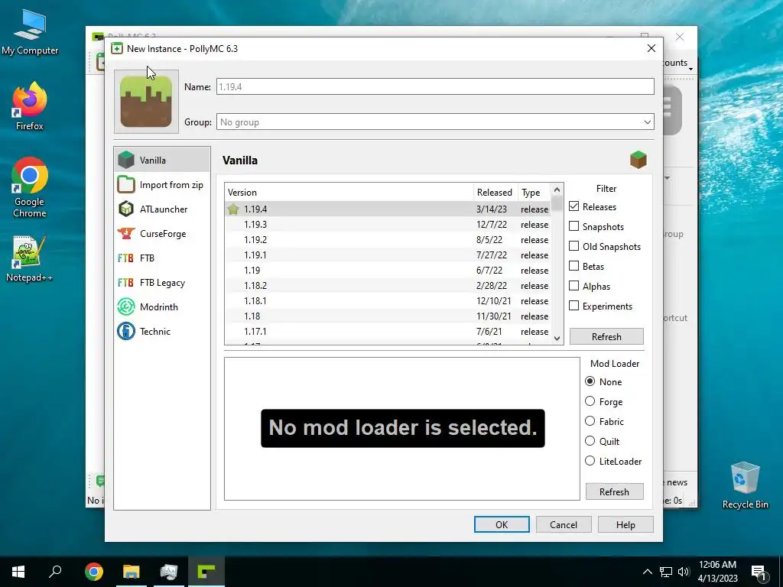Click the grass block instance icon button

[x=146, y=102]
